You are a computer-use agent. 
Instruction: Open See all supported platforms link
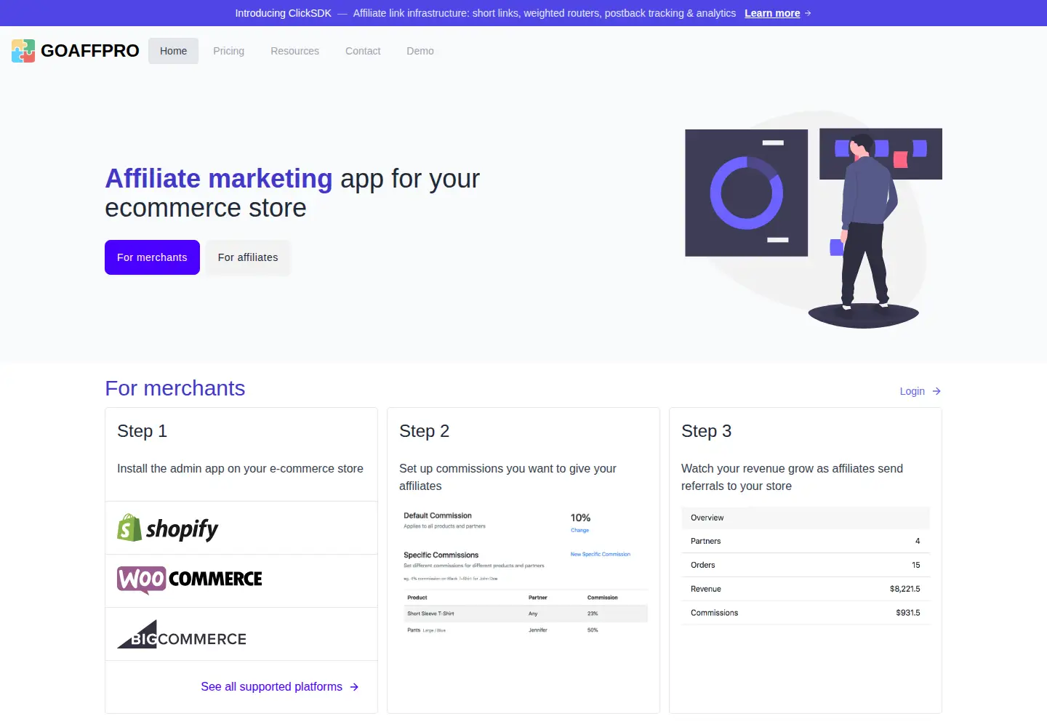pyautogui.click(x=271, y=686)
